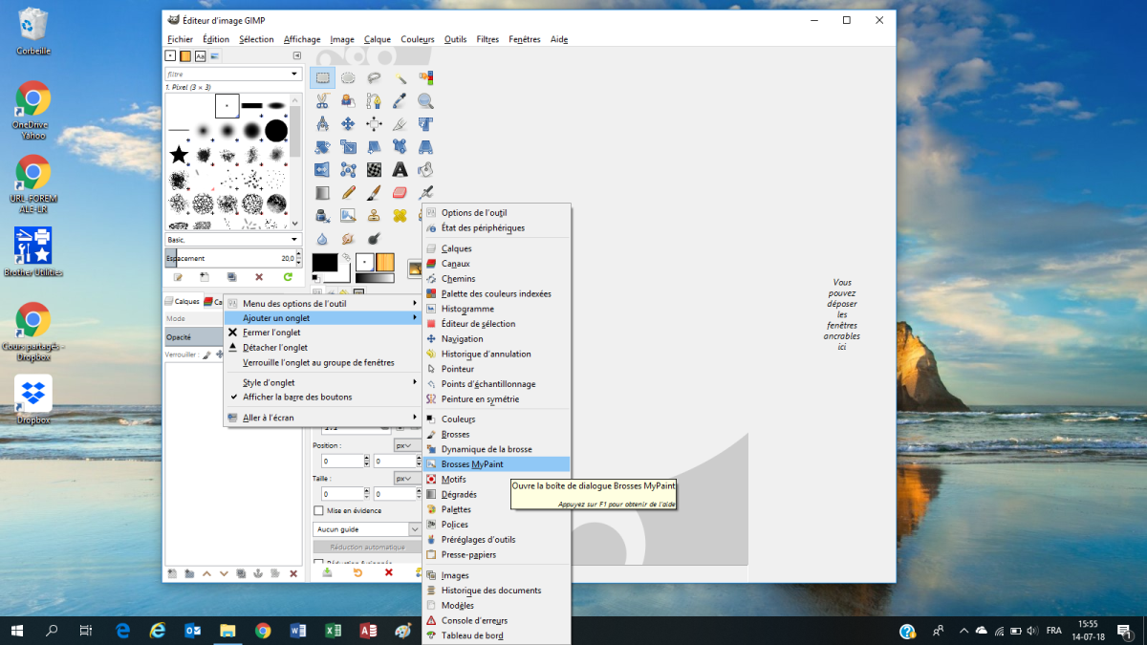Select the Text tool
1147x645 pixels.
[x=400, y=170]
